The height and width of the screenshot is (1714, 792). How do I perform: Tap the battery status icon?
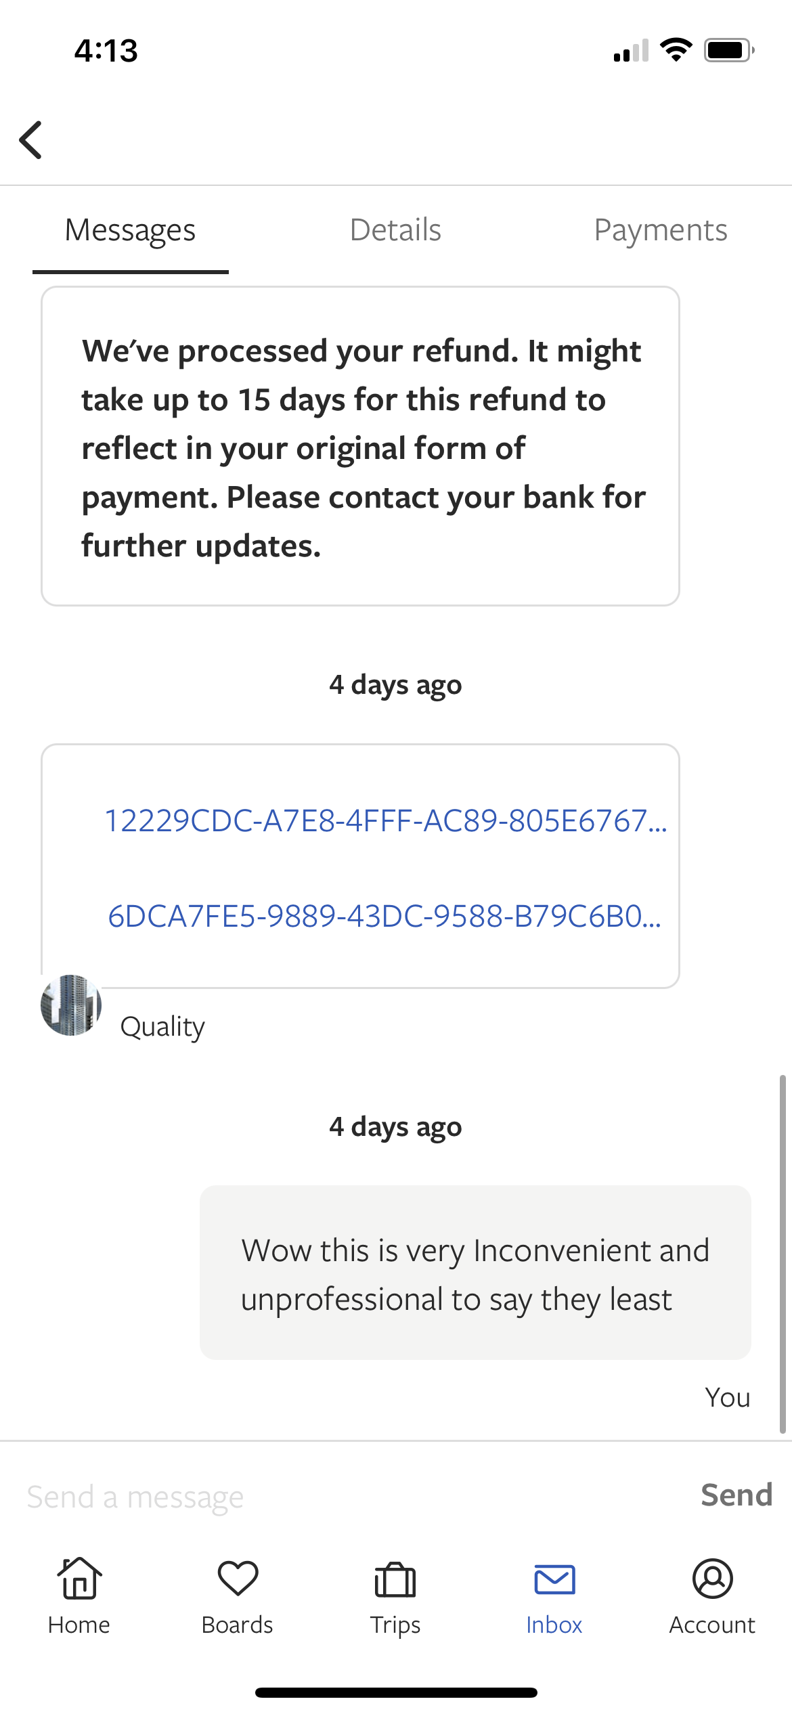(729, 50)
